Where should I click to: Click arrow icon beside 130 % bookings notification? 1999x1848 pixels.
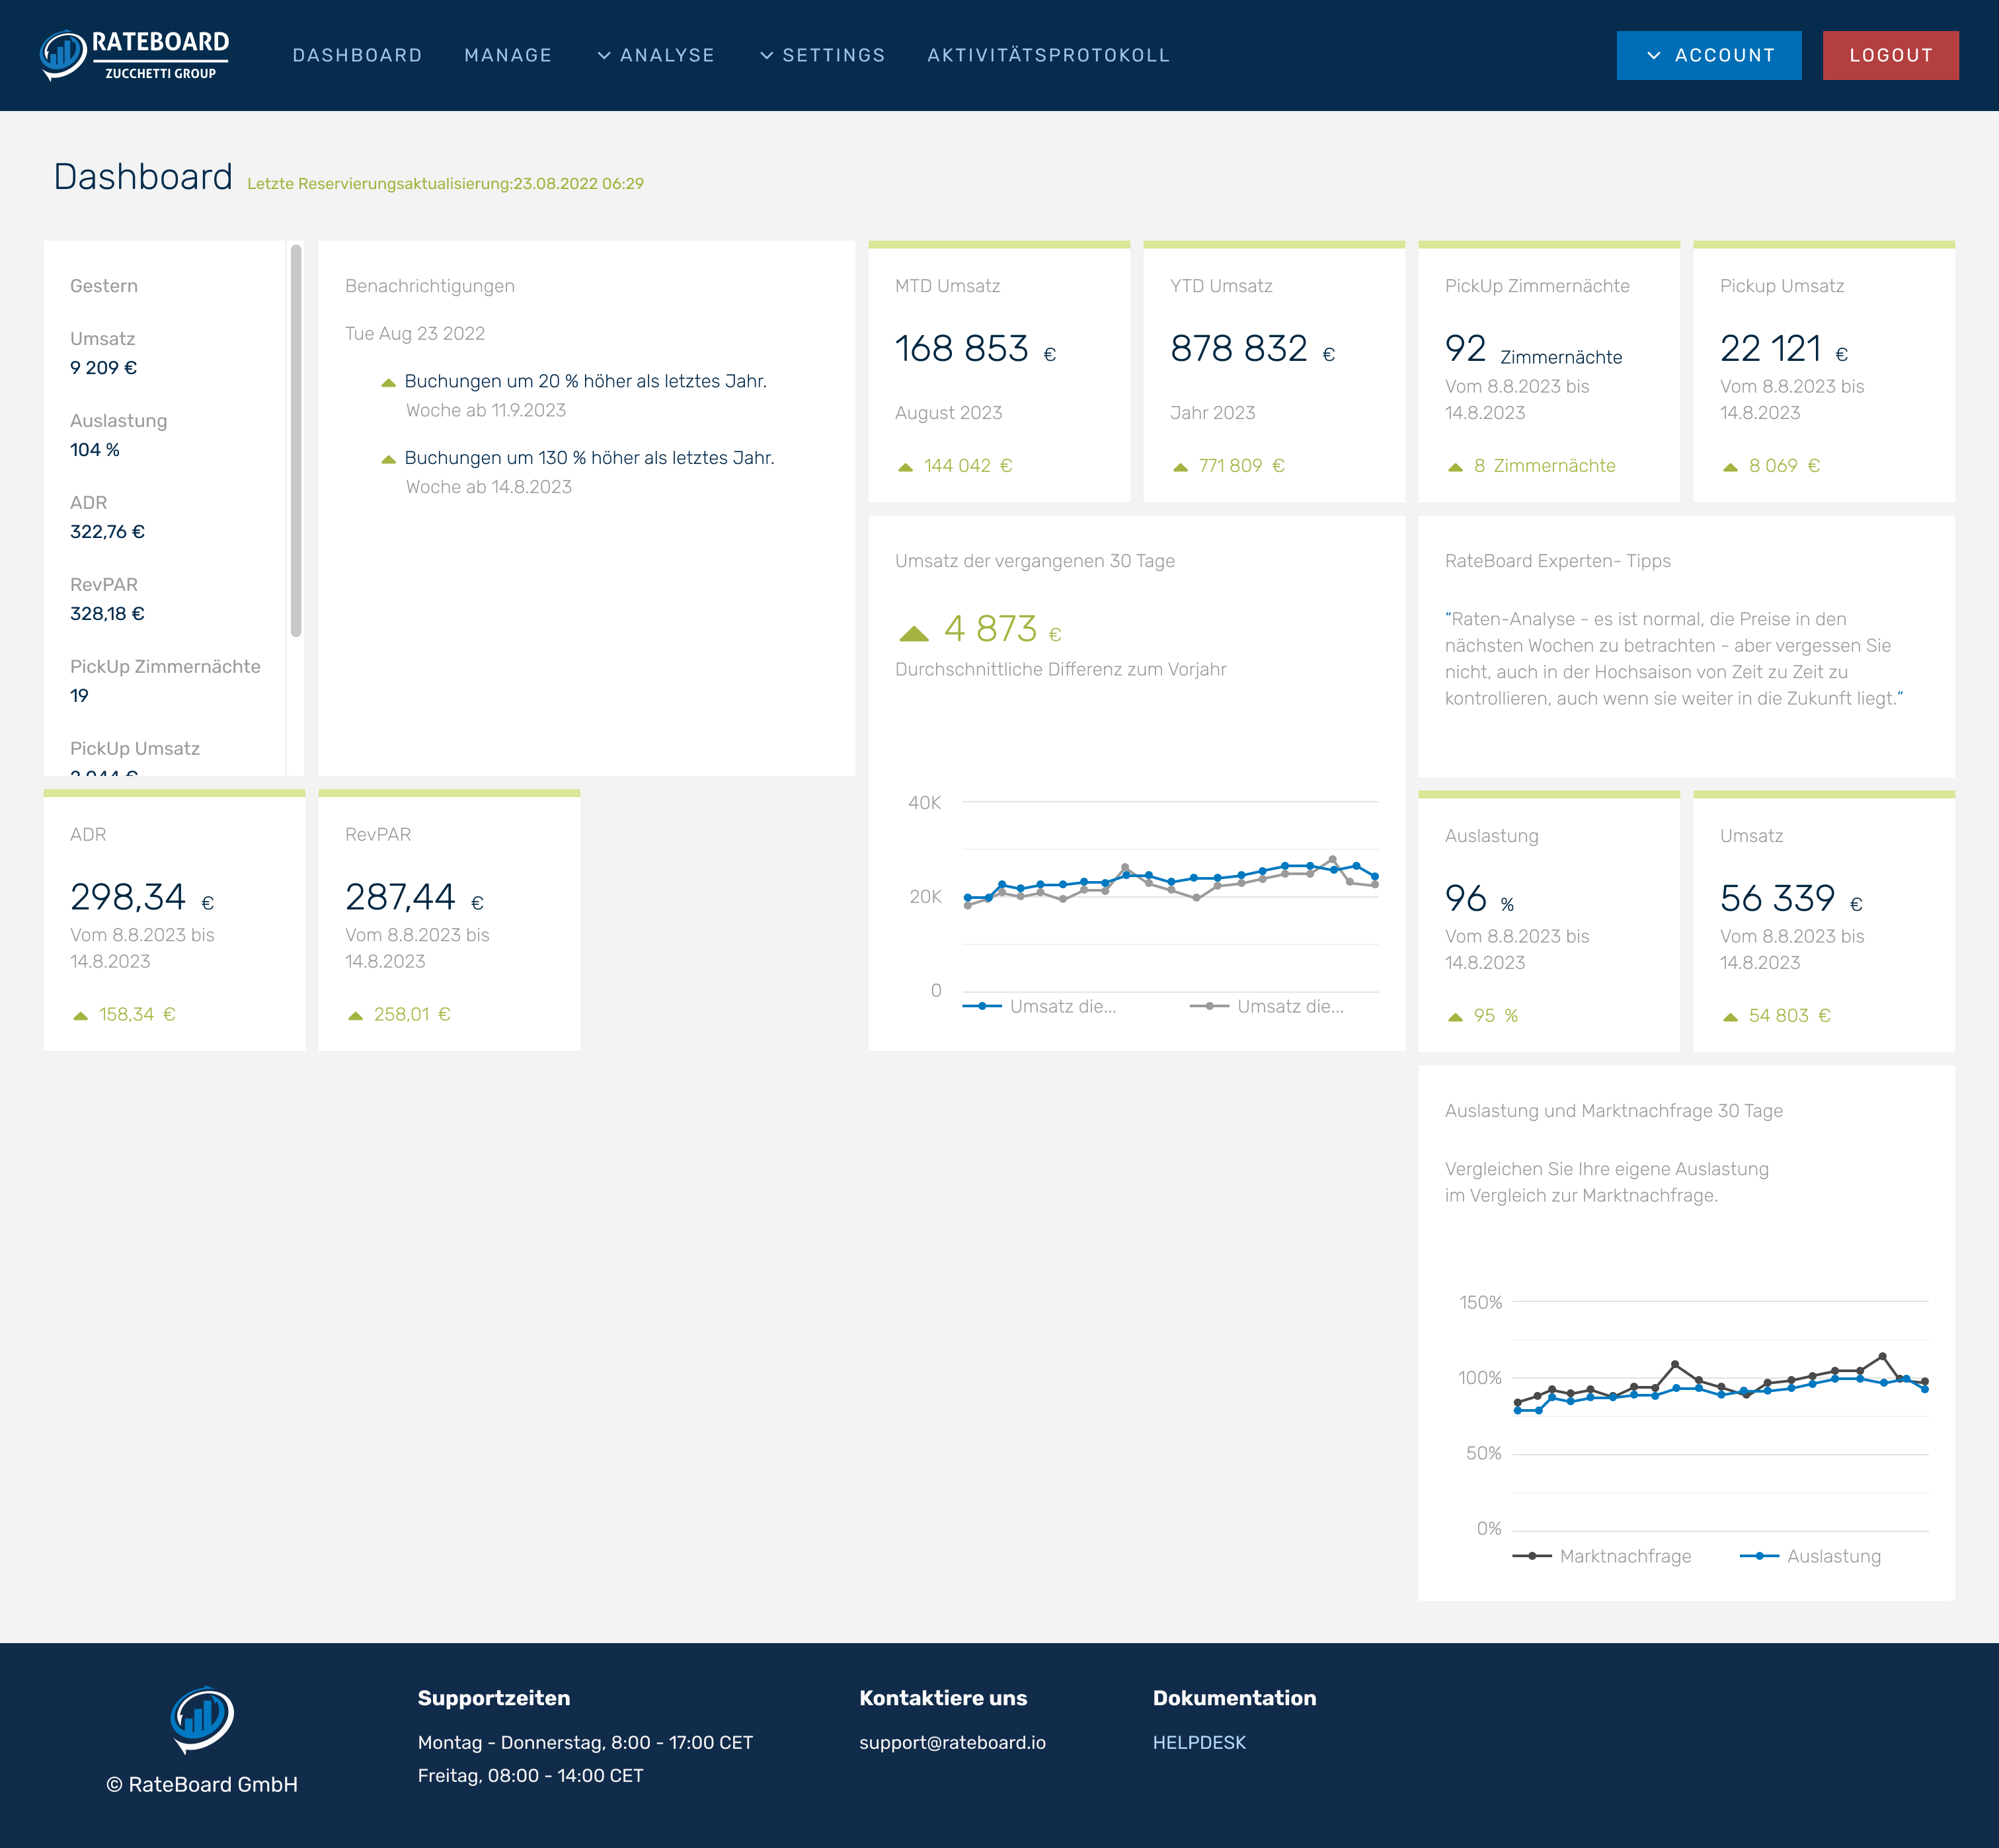[388, 459]
